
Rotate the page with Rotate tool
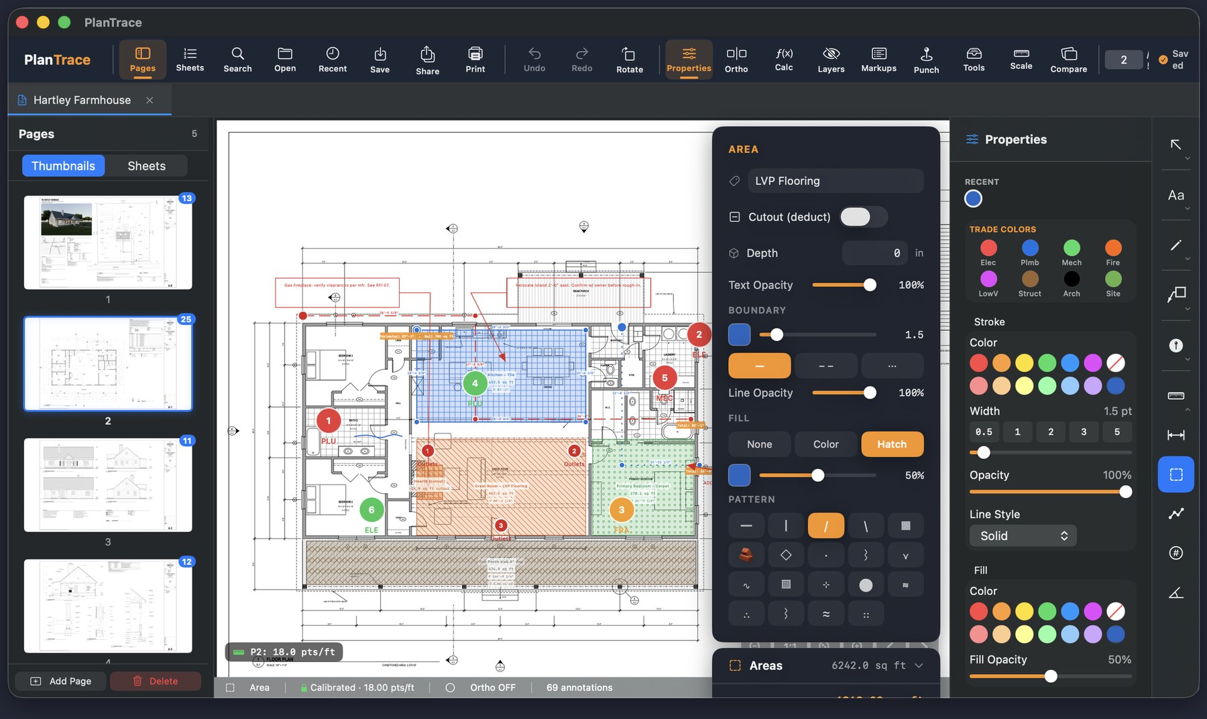click(x=630, y=60)
